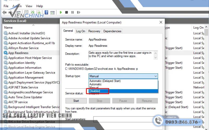Select Background Intelligent Transfer Service row
The width and height of the screenshot is (209, 130).
(x=34, y=107)
